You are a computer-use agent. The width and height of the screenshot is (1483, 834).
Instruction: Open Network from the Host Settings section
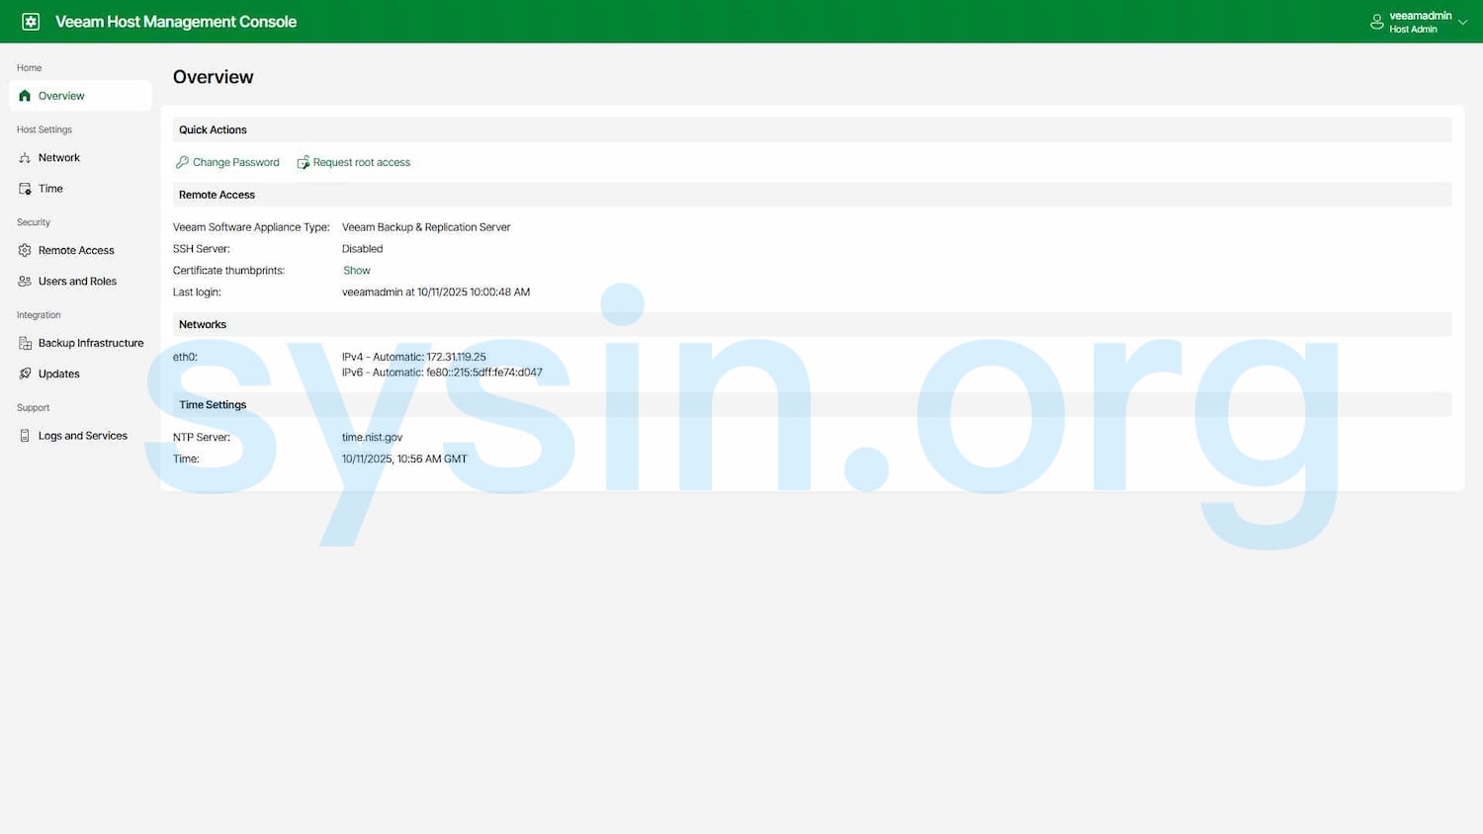click(x=57, y=157)
